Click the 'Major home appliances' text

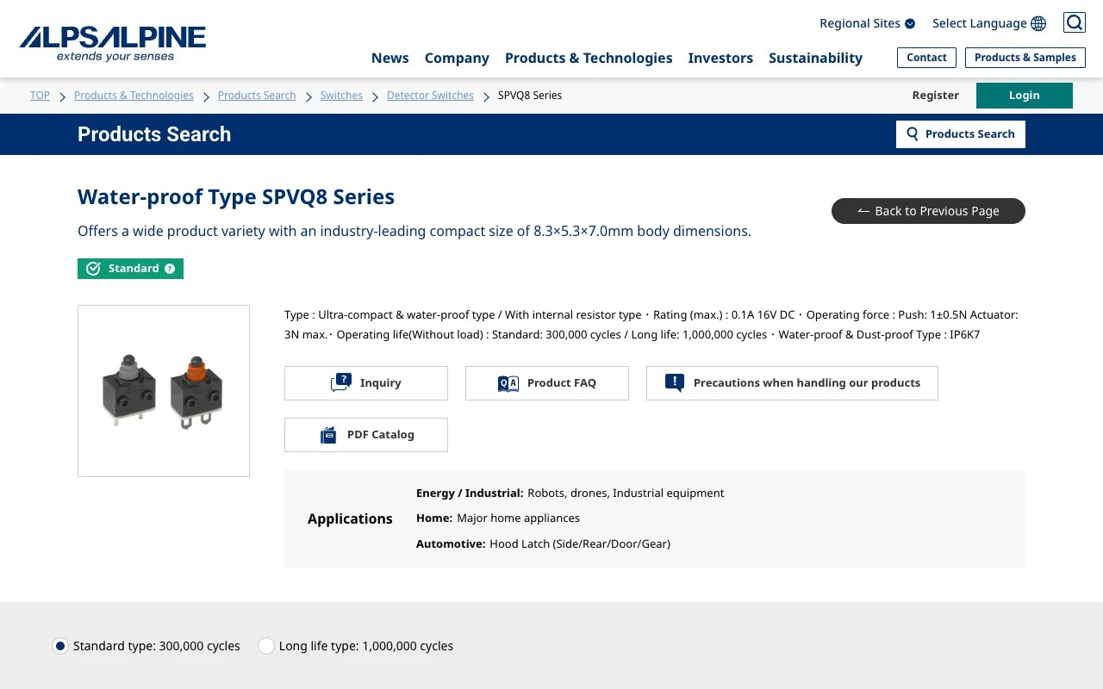518,518
